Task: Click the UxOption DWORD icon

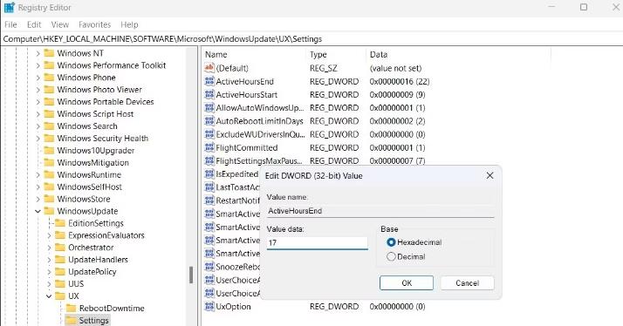Action: click(x=209, y=307)
